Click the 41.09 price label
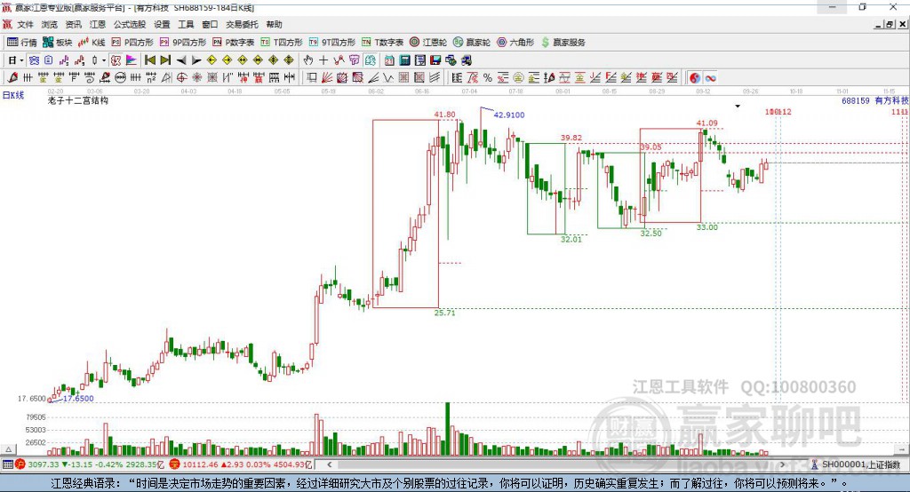The image size is (910, 492). (x=706, y=123)
